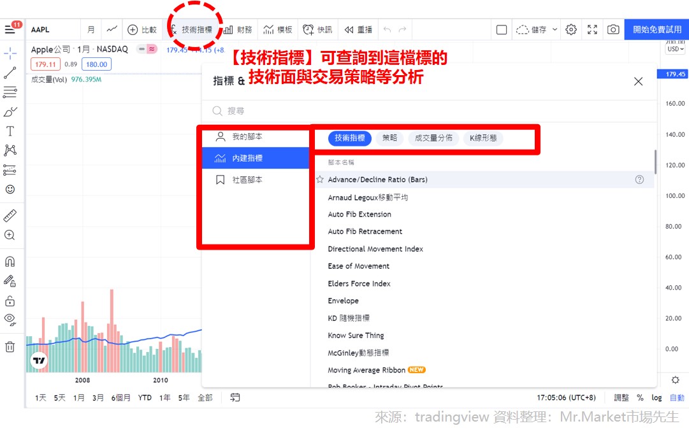The image size is (689, 433).
Task: Open the 技術指標 indicators button
Action: coord(192,30)
